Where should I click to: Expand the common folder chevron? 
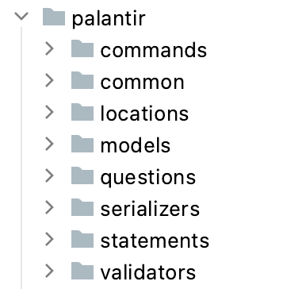(49, 81)
